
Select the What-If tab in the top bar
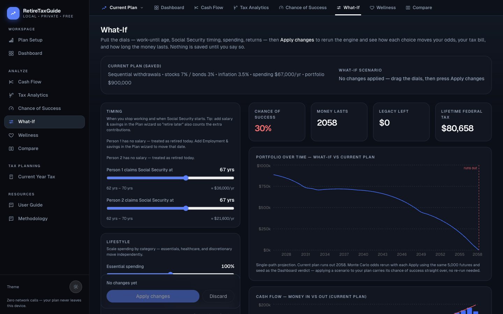(x=348, y=8)
